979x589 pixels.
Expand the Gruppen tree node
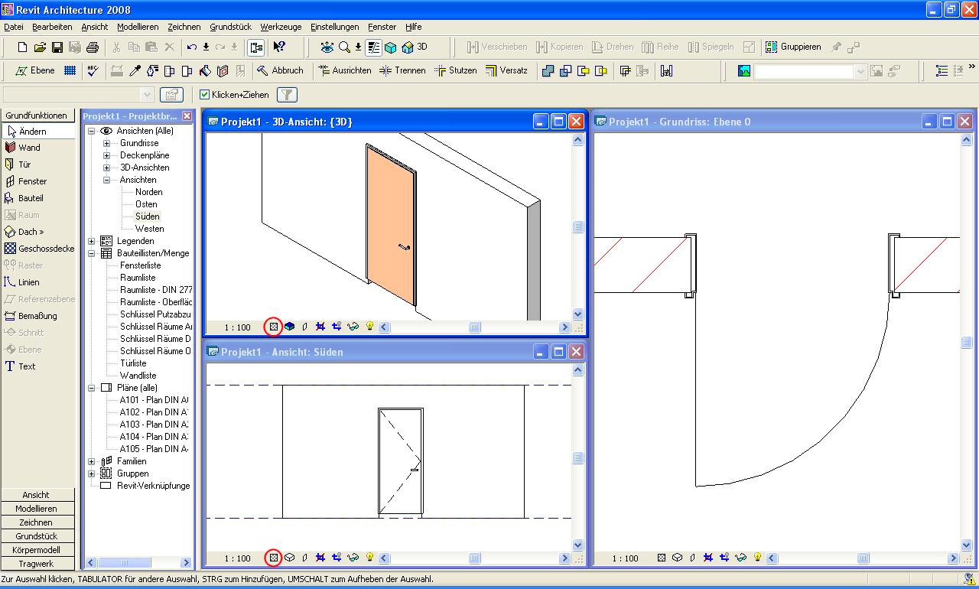click(92, 473)
